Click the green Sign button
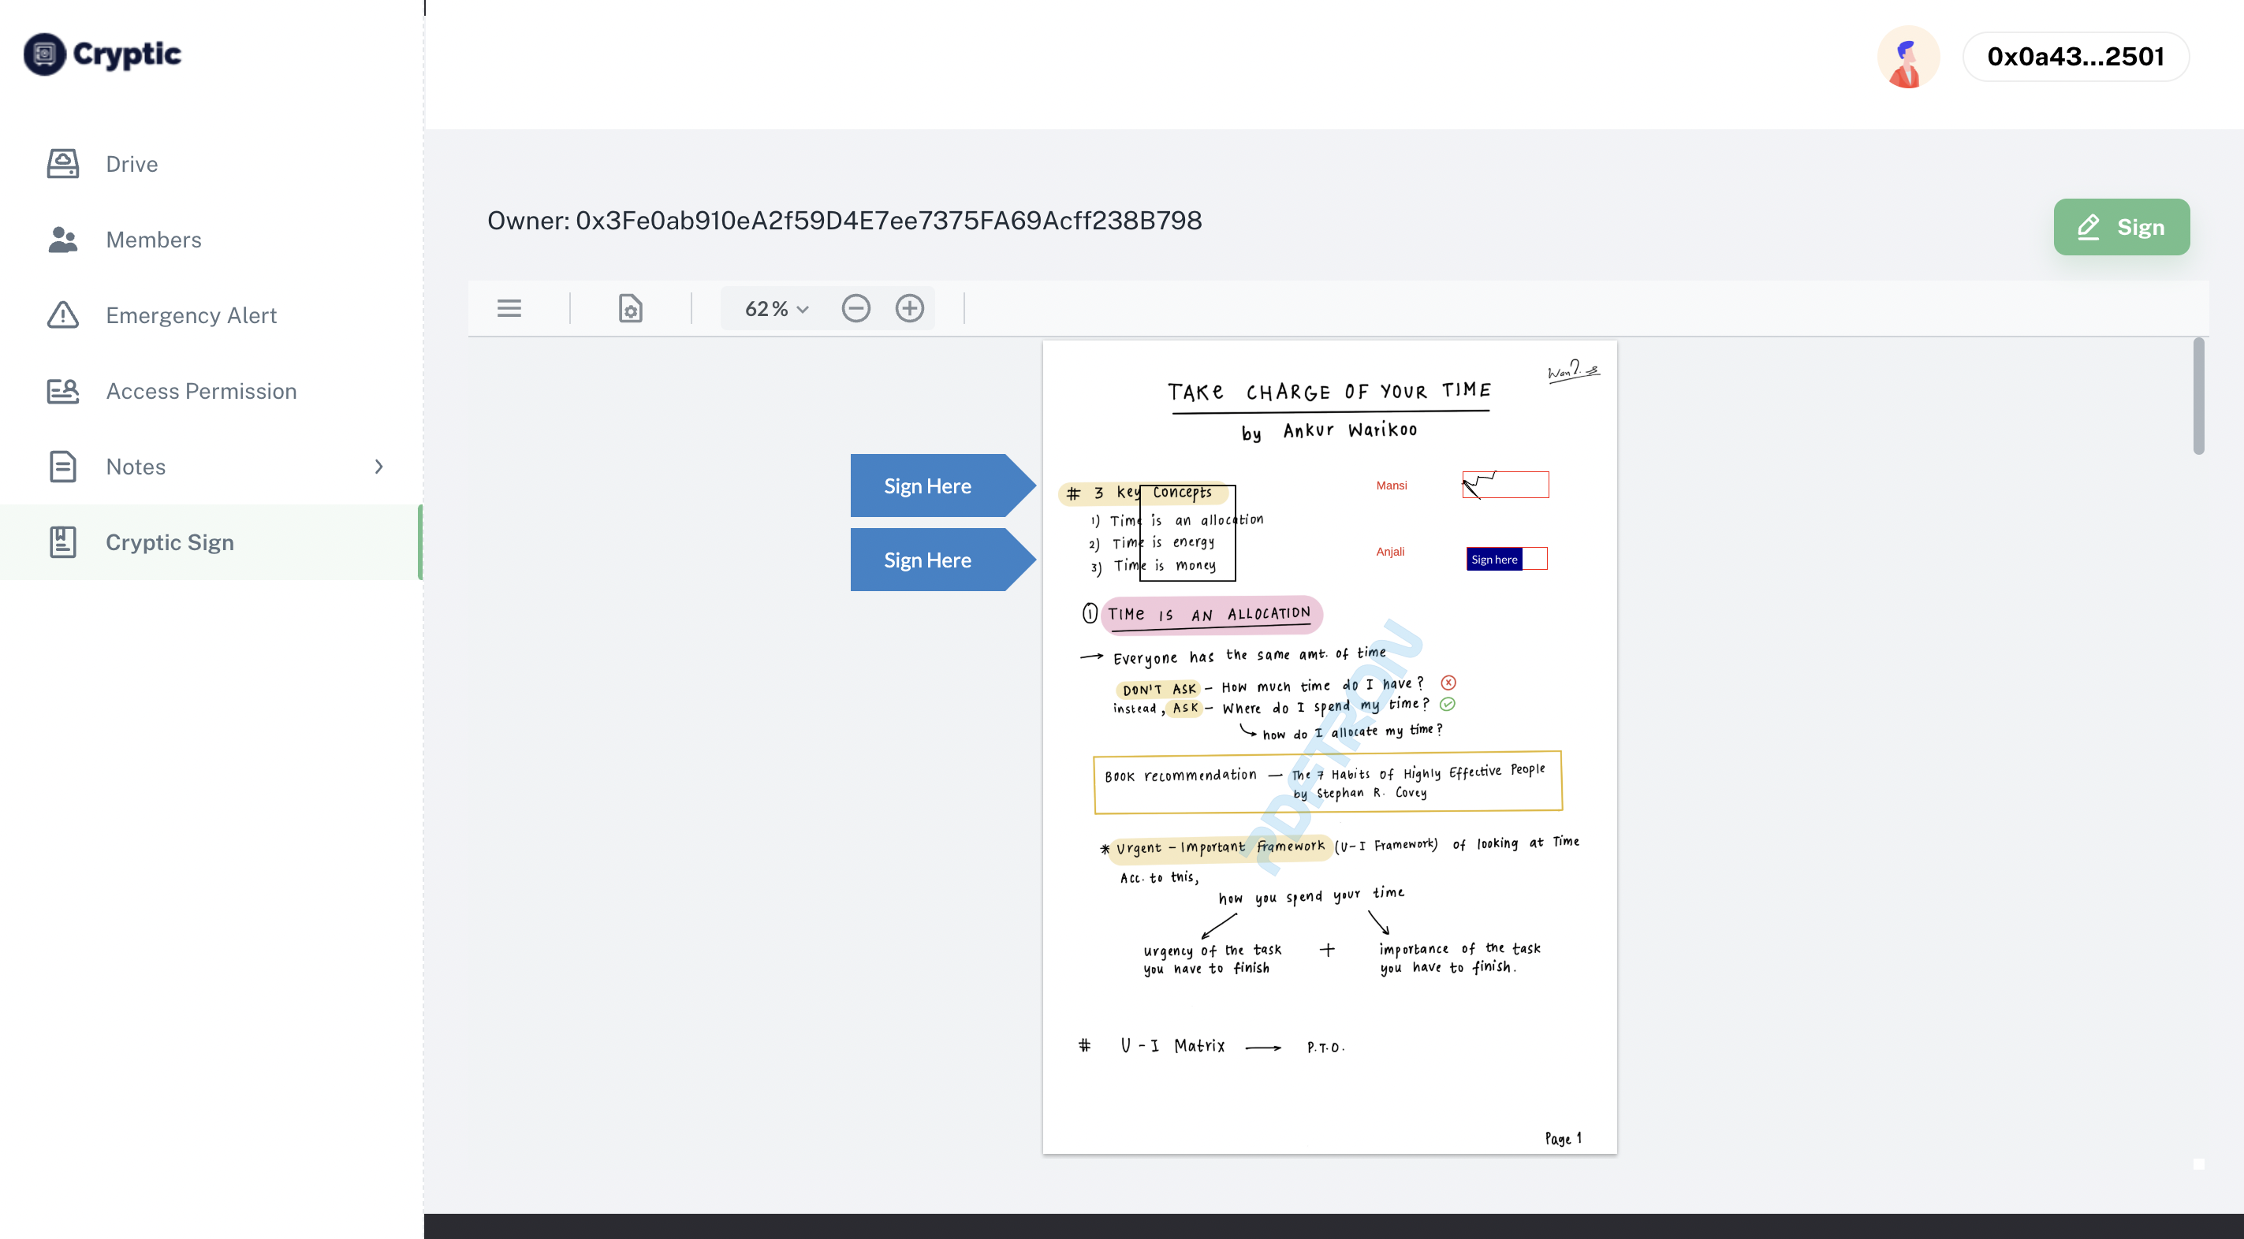 tap(2121, 226)
